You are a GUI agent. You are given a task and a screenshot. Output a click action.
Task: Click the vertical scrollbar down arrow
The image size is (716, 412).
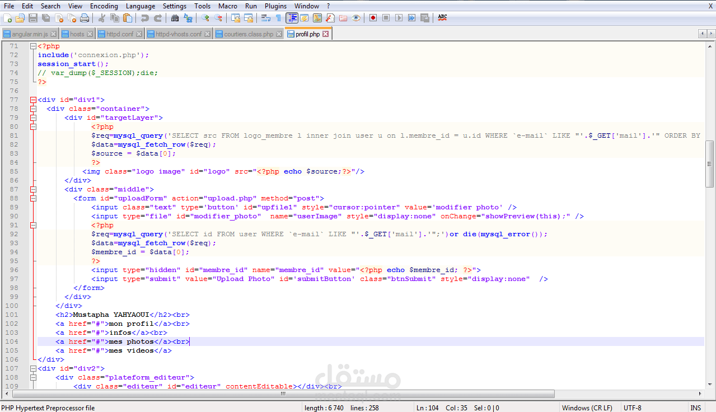click(710, 385)
